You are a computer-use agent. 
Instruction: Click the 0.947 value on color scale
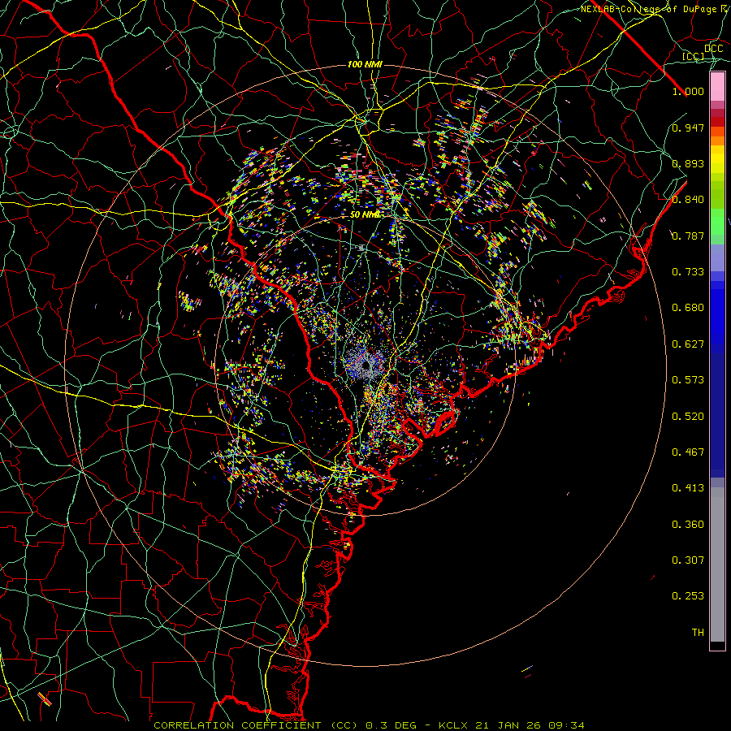pyautogui.click(x=688, y=128)
